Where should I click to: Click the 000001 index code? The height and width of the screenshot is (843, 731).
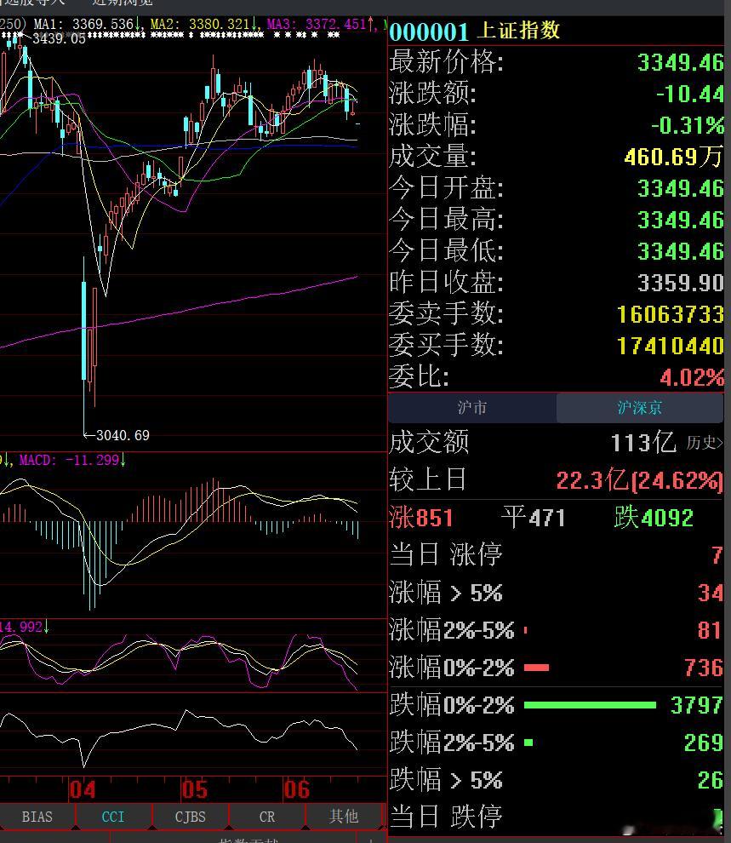click(429, 32)
